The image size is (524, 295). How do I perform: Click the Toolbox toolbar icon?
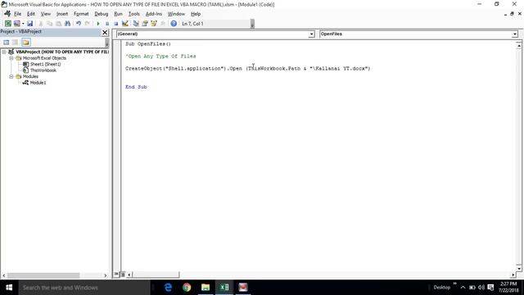pos(163,24)
